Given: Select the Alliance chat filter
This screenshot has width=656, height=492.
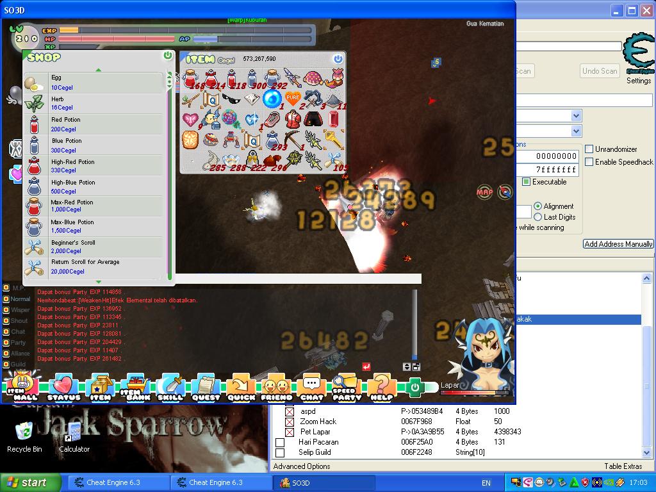Looking at the screenshot, I should click(x=17, y=354).
